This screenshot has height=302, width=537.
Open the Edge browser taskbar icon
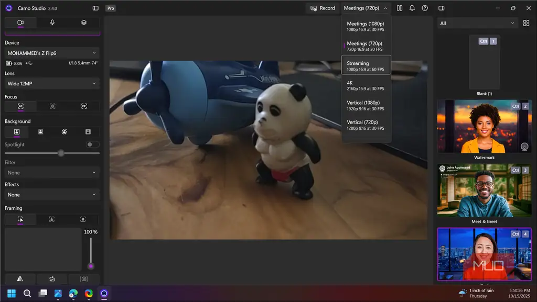click(73, 294)
